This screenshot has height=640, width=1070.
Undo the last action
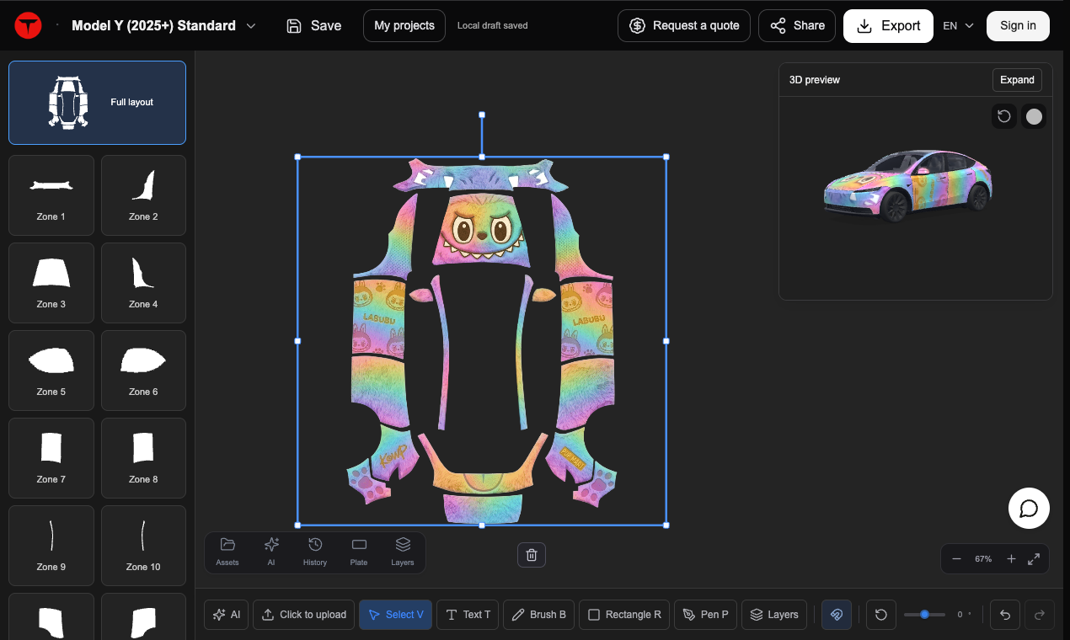coord(1005,615)
